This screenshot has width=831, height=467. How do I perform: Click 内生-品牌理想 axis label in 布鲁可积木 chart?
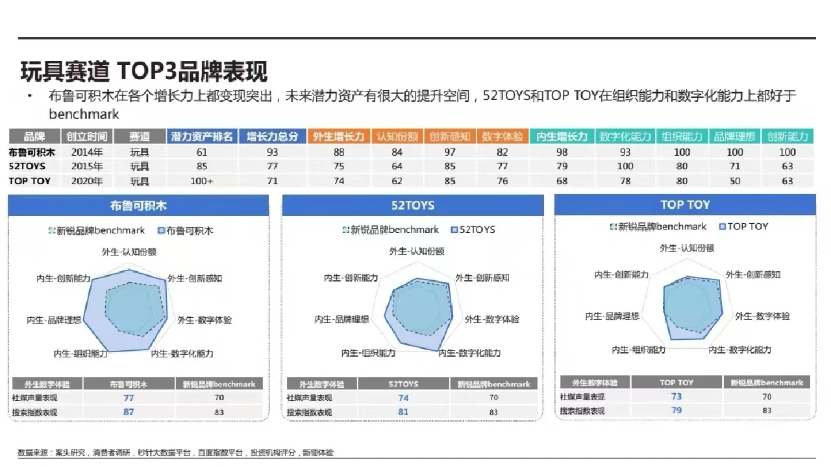(54, 320)
